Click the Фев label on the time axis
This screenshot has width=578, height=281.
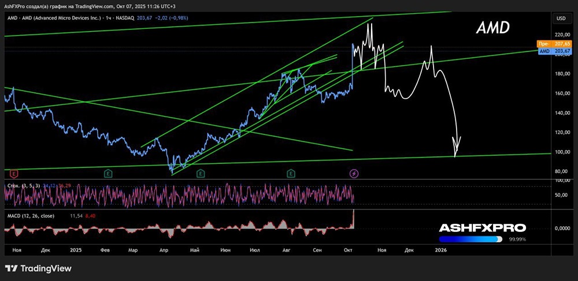click(105, 250)
